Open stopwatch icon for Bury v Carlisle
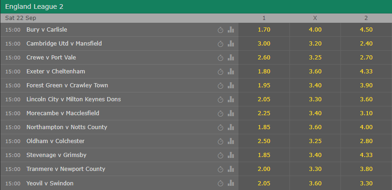 pyautogui.click(x=220, y=30)
